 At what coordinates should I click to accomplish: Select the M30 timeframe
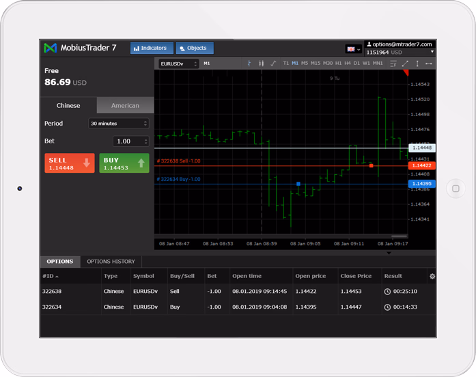click(328, 63)
